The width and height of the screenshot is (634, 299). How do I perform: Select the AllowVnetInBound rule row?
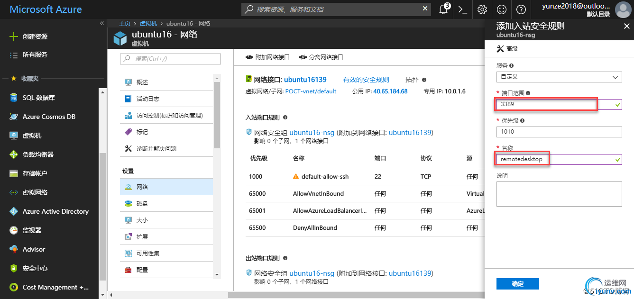[364, 194]
